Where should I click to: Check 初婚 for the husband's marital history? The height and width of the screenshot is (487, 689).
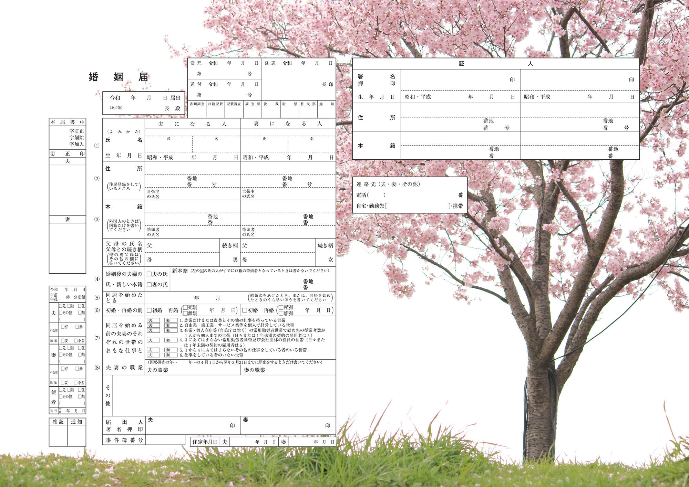tap(148, 310)
